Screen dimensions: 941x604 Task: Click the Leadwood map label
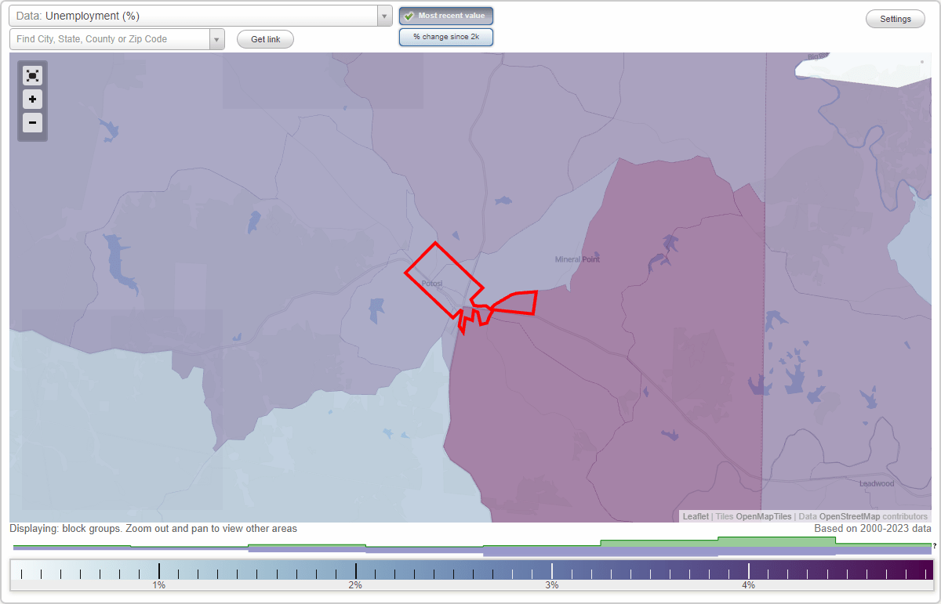(877, 483)
